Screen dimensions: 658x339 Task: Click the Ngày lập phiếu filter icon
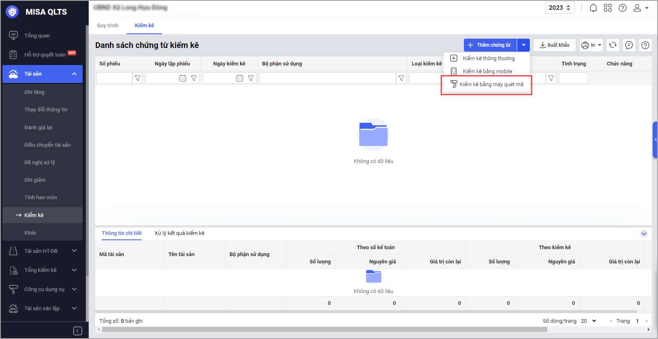[x=194, y=78]
